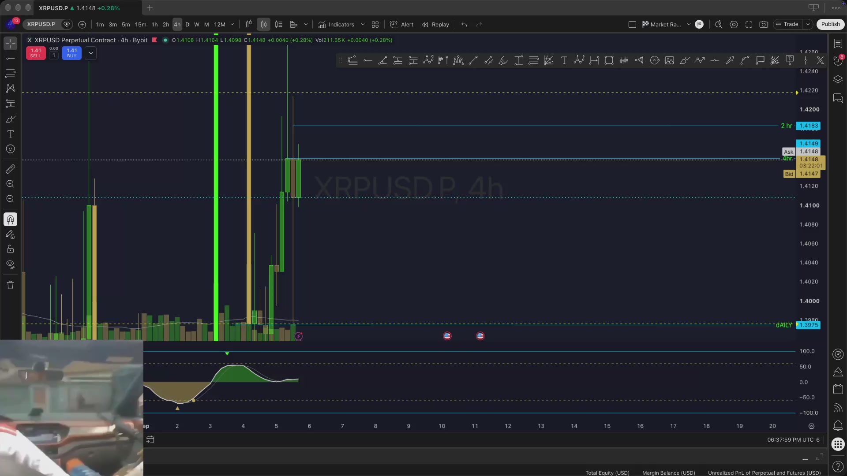Image resolution: width=847 pixels, height=476 pixels.
Task: Click the zoom in magnifier tool
Action: pos(11,184)
